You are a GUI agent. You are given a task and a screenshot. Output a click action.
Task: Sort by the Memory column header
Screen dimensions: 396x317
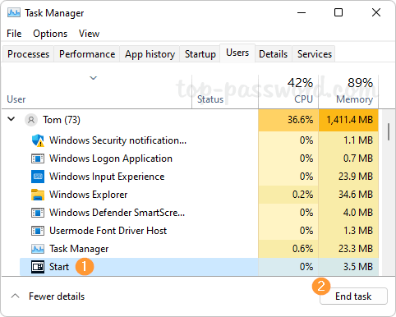tap(348, 91)
